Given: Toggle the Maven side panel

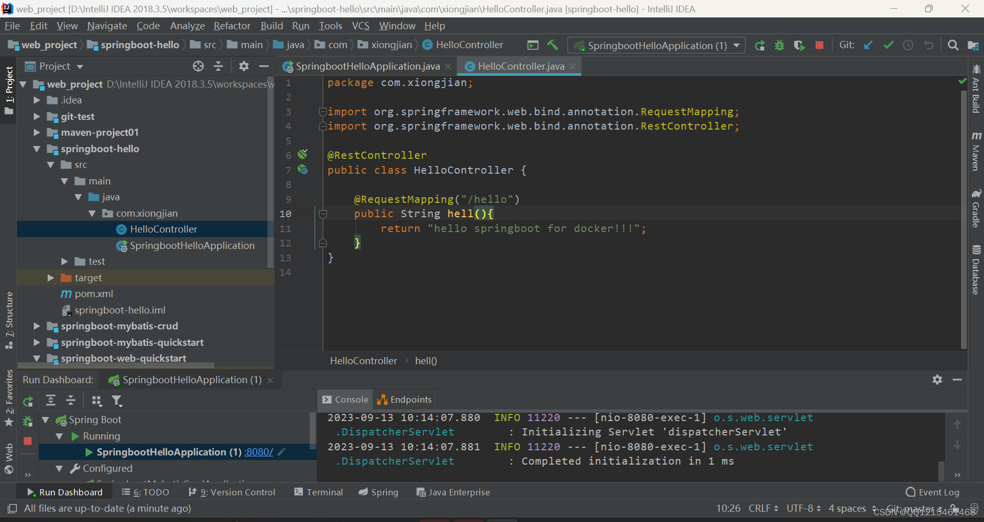Looking at the screenshot, I should click(x=976, y=151).
